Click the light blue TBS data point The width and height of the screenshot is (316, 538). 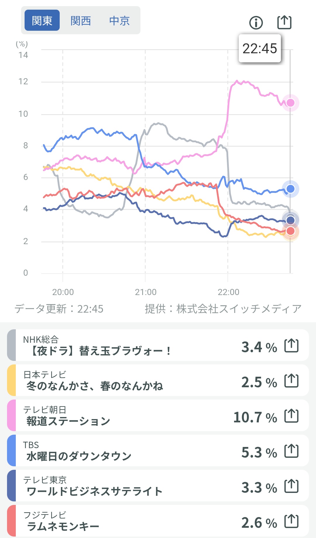click(290, 189)
